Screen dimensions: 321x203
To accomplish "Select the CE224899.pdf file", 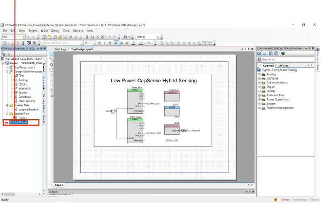I will 18,122.
